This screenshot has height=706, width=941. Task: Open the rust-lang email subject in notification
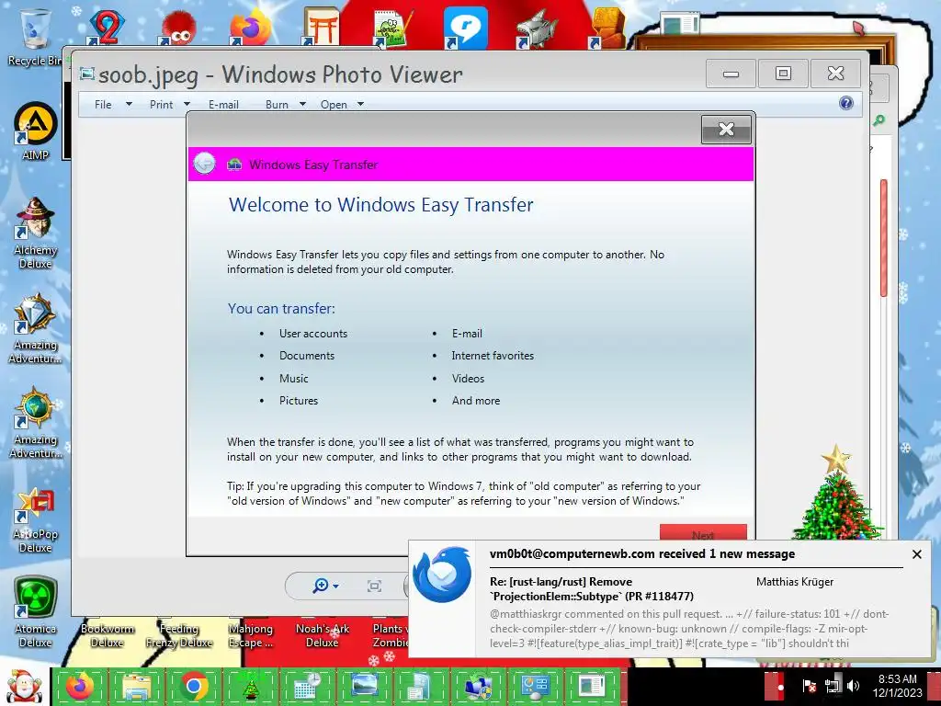pyautogui.click(x=591, y=589)
